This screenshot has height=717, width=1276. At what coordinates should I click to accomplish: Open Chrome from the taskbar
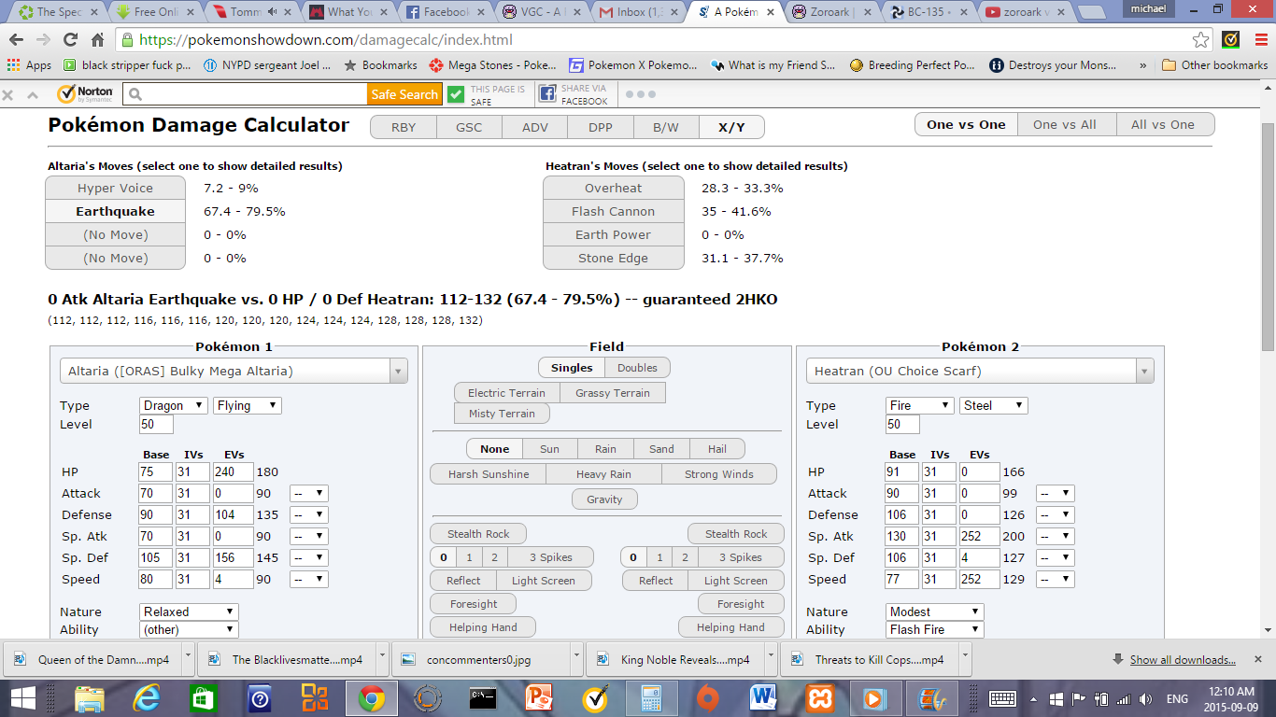pyautogui.click(x=371, y=698)
